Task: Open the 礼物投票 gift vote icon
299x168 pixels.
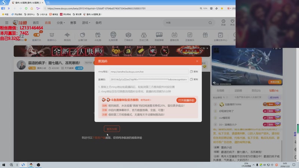Action: pos(113,37)
